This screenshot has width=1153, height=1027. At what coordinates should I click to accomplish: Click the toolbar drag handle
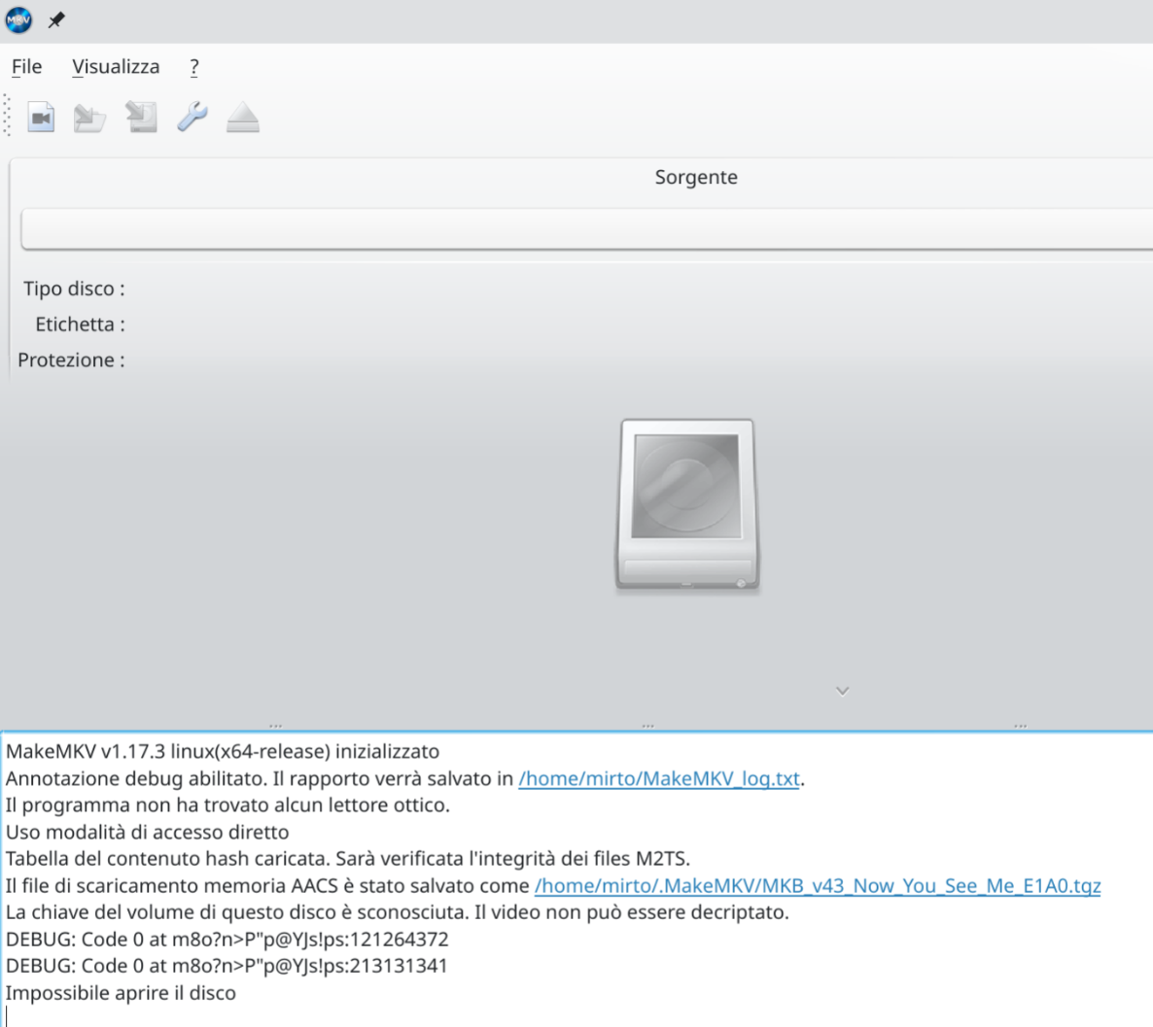click(8, 116)
